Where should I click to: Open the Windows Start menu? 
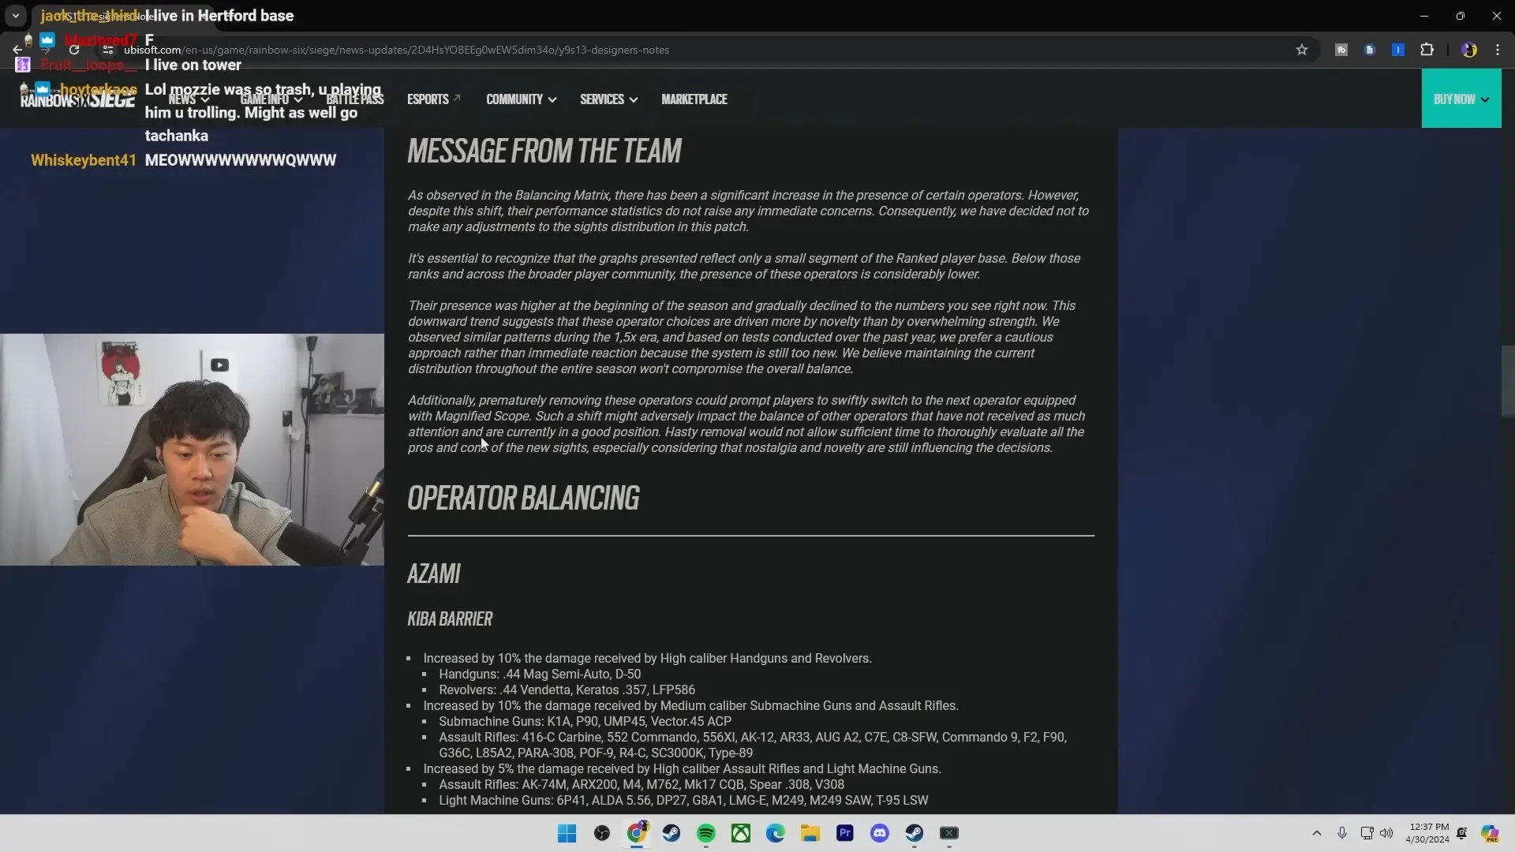(567, 833)
